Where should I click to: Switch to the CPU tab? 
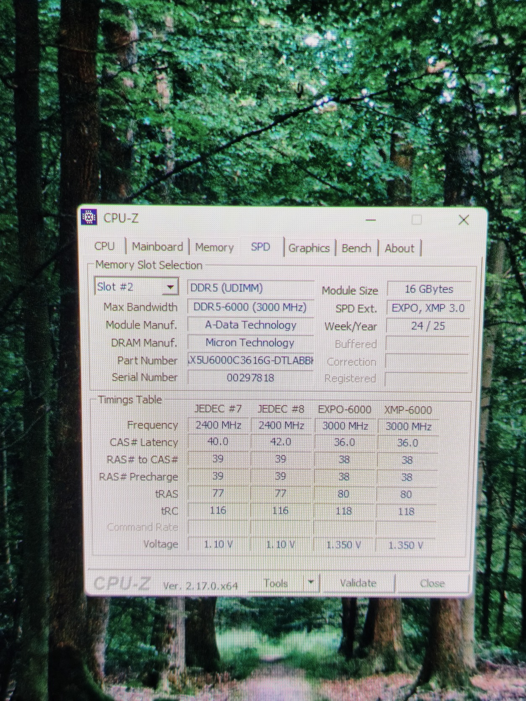(x=105, y=246)
